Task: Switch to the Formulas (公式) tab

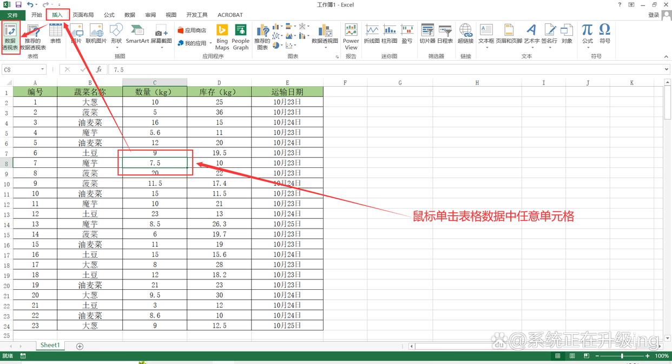Action: tap(109, 15)
